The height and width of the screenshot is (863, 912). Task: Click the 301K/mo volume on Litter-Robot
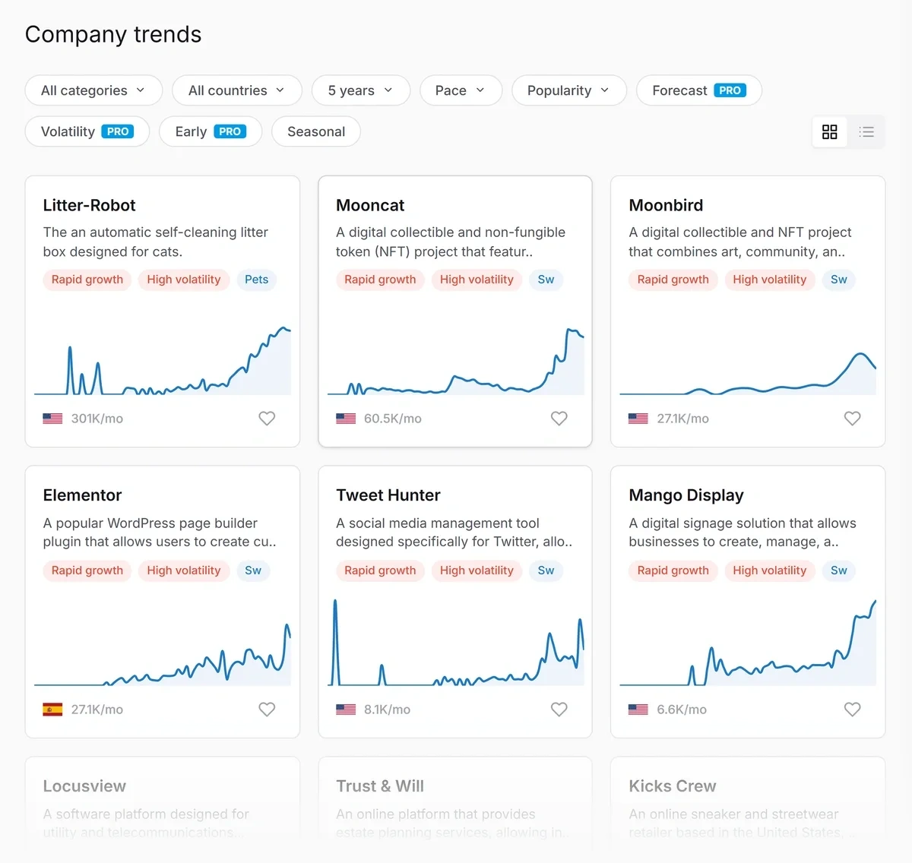coord(97,419)
